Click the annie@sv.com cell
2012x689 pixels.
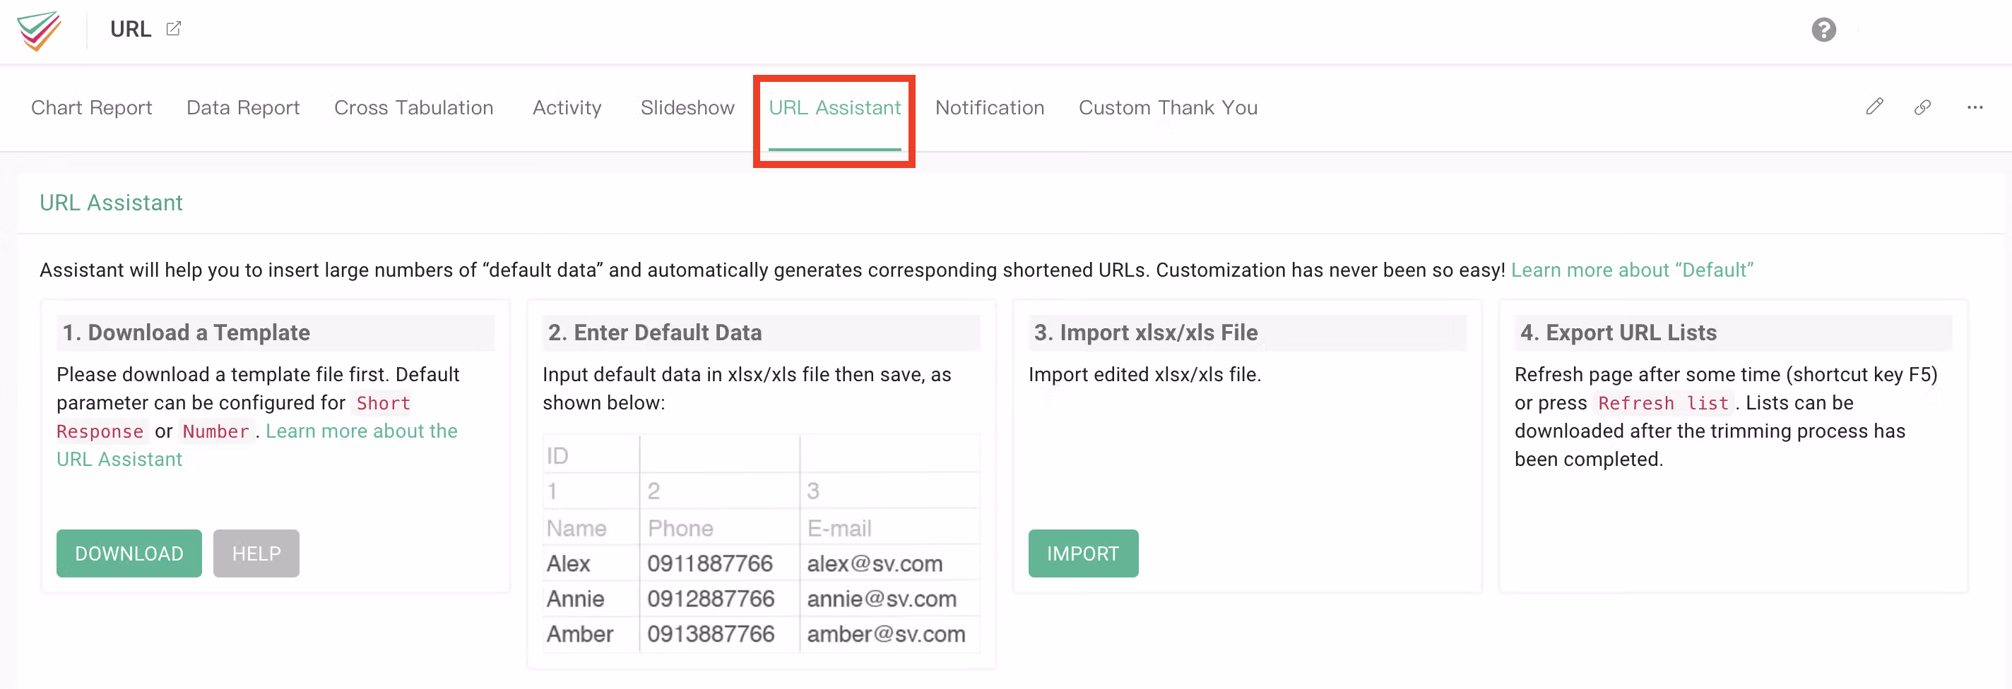889,599
